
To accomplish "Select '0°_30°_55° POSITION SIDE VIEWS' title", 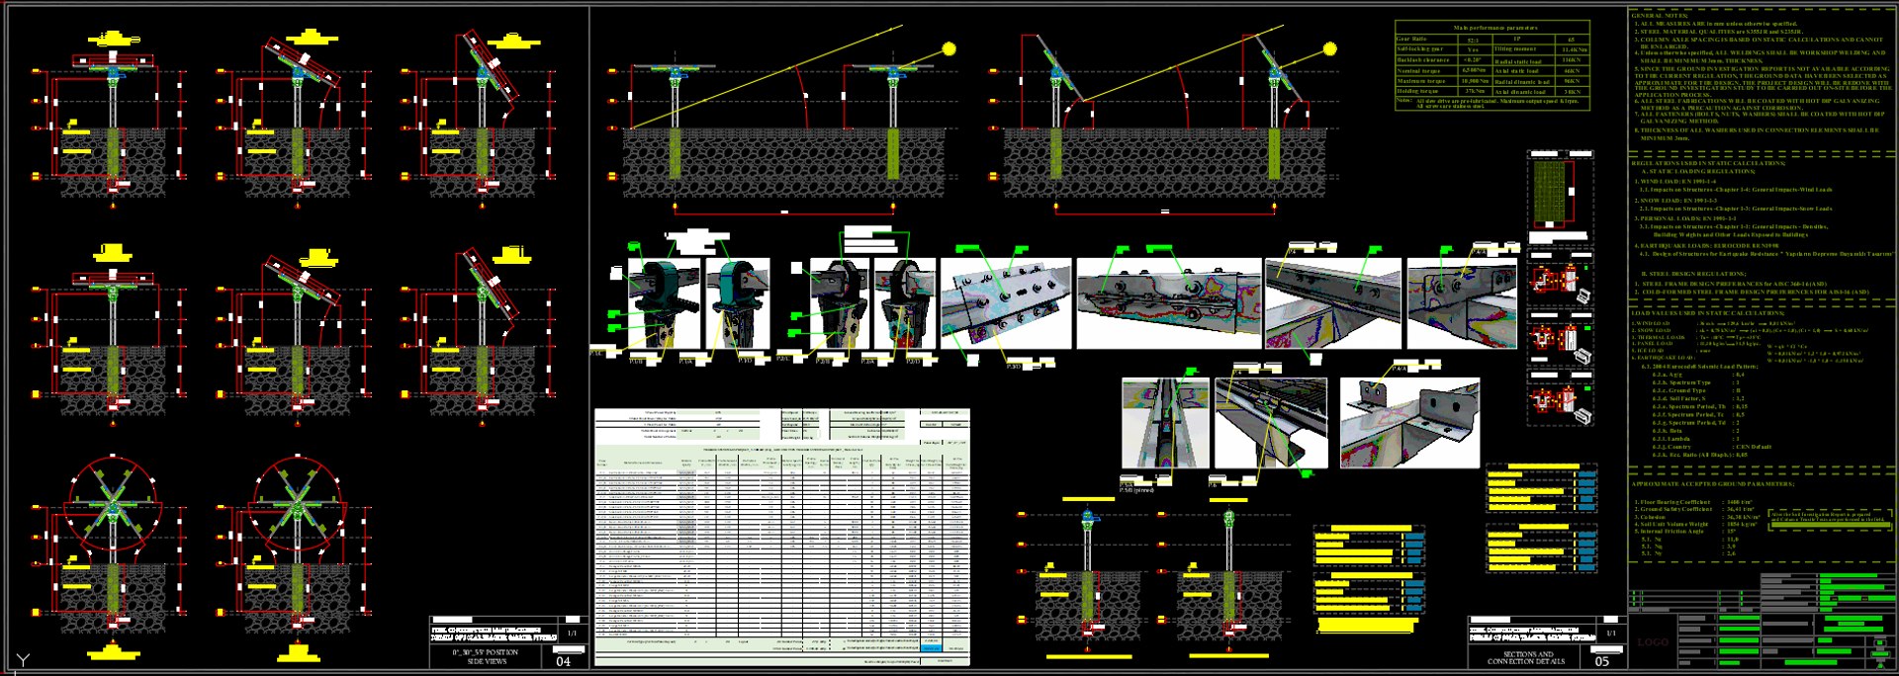I will click(486, 657).
